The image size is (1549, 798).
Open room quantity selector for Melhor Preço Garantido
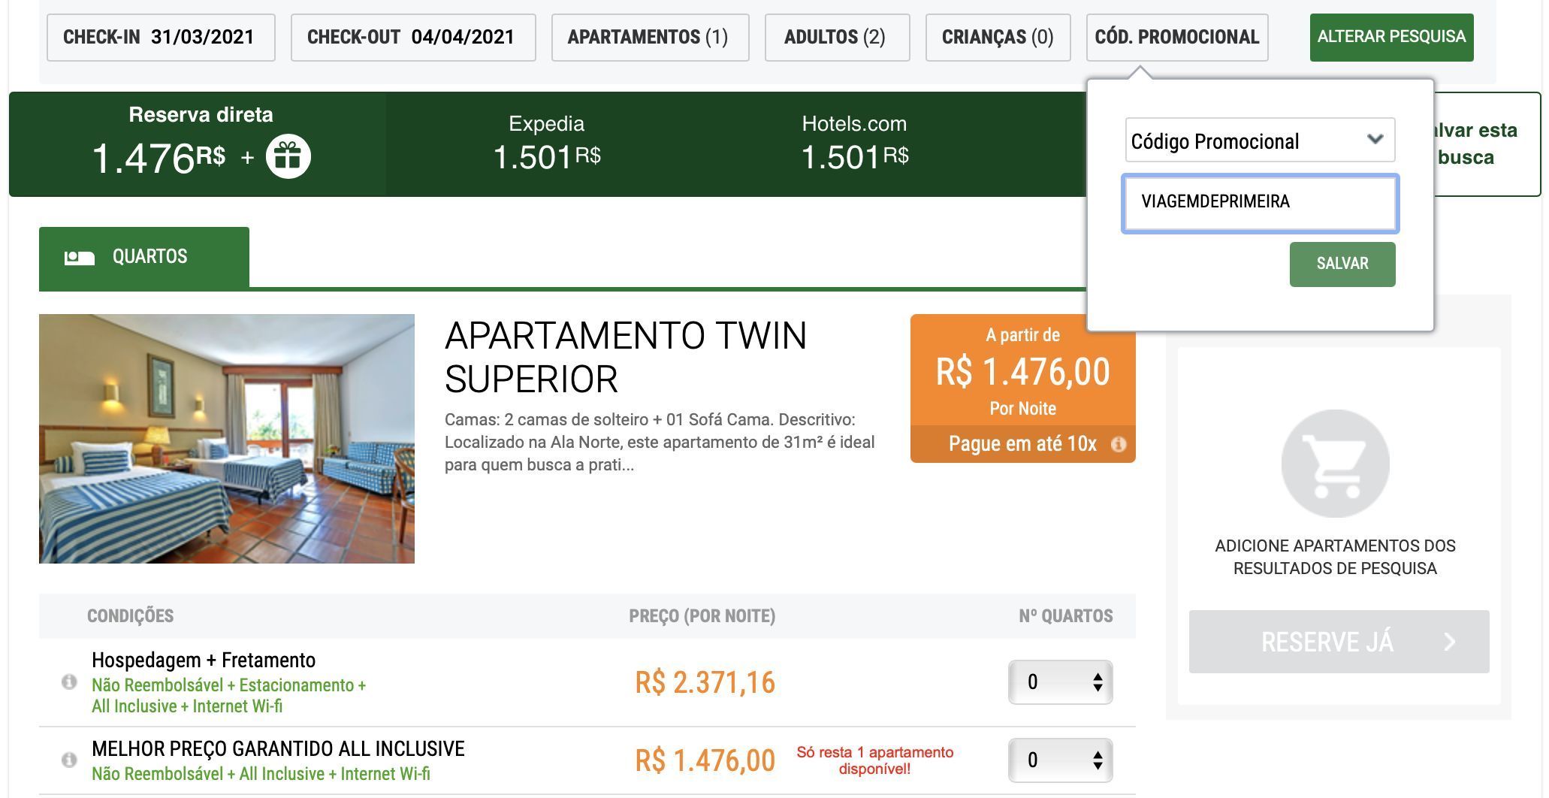(x=1060, y=760)
